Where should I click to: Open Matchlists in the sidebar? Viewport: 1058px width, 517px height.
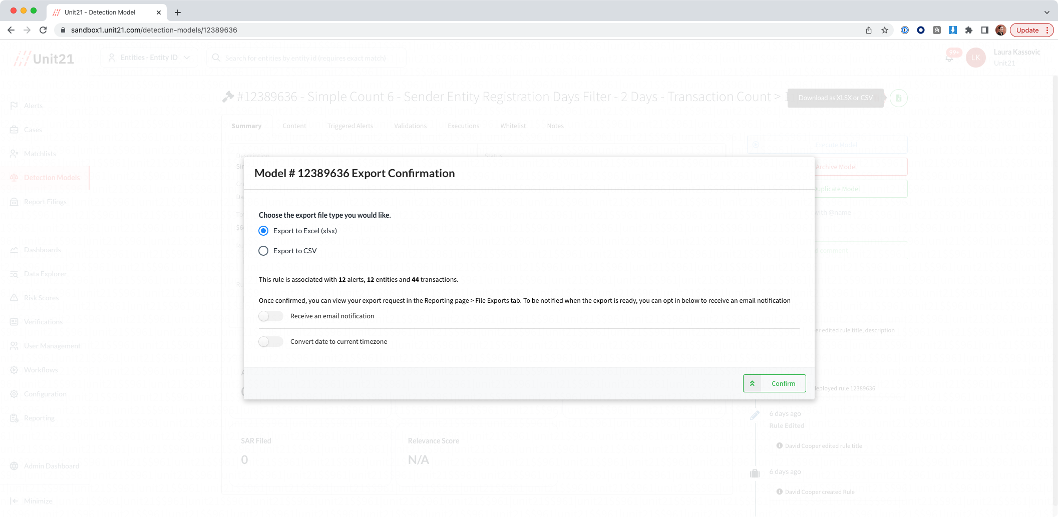40,154
